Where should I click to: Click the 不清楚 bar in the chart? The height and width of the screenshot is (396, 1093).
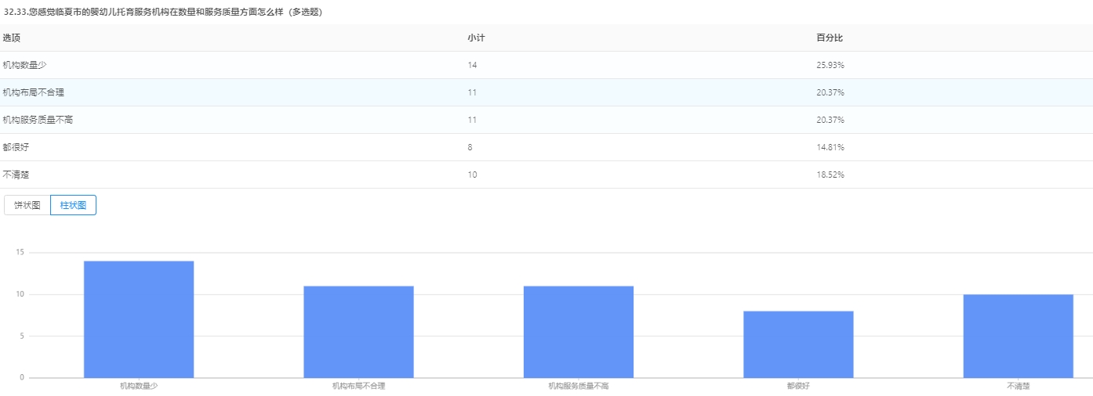coord(1018,336)
